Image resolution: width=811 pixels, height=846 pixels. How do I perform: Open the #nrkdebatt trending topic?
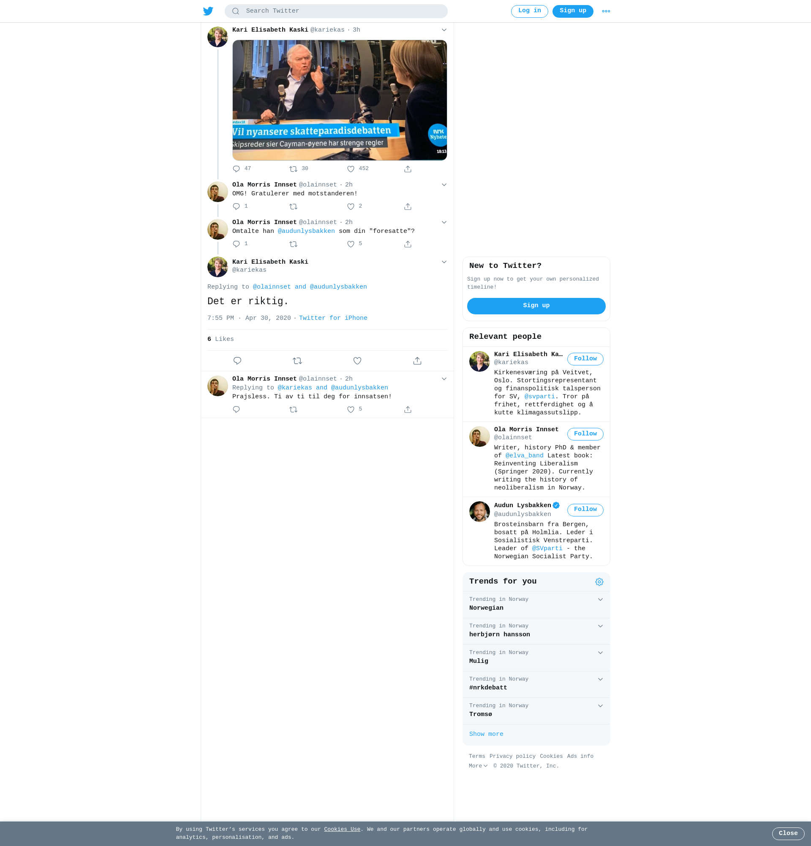[x=488, y=688]
